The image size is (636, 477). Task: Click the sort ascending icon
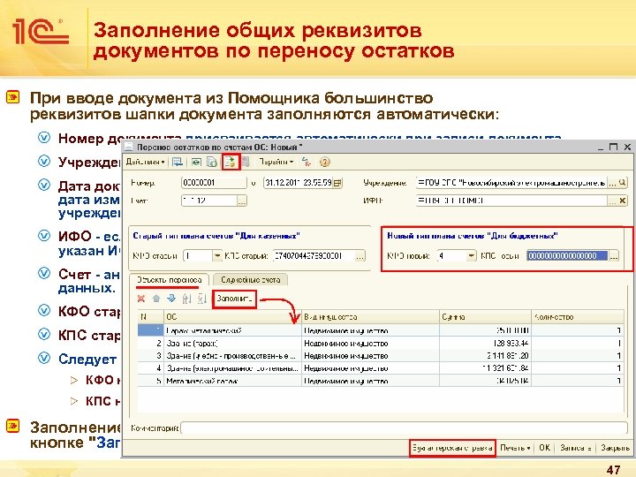[x=186, y=299]
